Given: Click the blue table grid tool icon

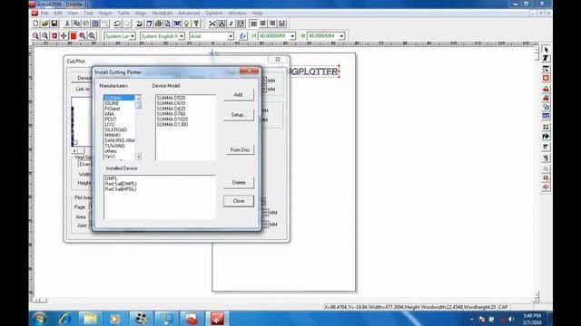Looking at the screenshot, I should point(546,116).
